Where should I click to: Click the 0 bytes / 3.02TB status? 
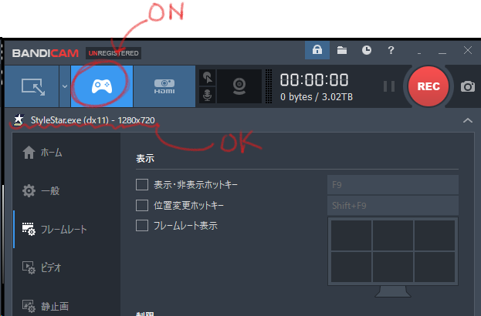point(317,97)
